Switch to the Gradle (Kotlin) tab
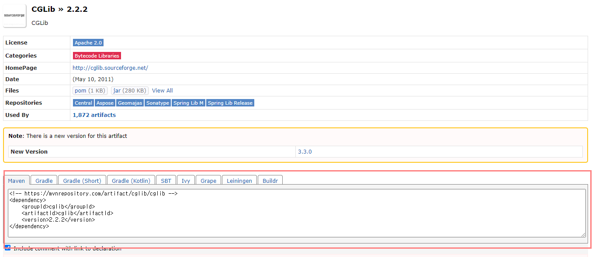 pyautogui.click(x=131, y=180)
